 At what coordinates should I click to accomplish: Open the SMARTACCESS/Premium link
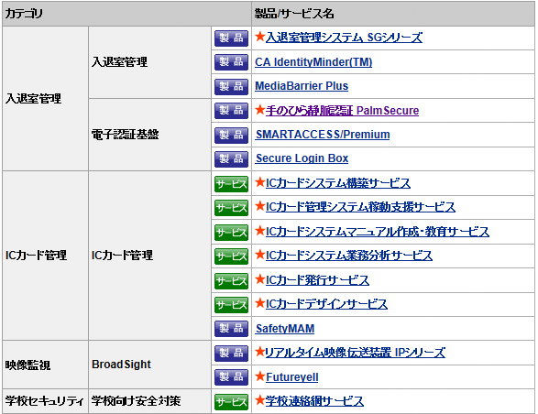tap(323, 135)
